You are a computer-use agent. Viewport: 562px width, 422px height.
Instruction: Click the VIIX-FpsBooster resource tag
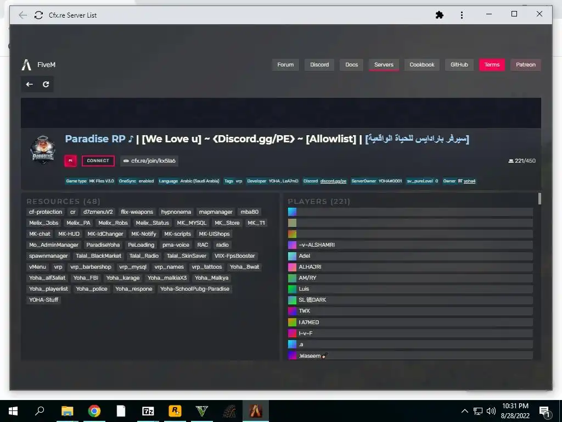(235, 256)
